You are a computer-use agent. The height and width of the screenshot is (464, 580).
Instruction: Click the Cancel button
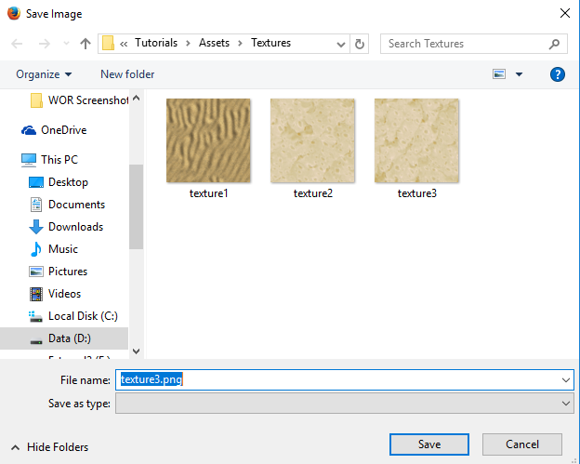(521, 444)
